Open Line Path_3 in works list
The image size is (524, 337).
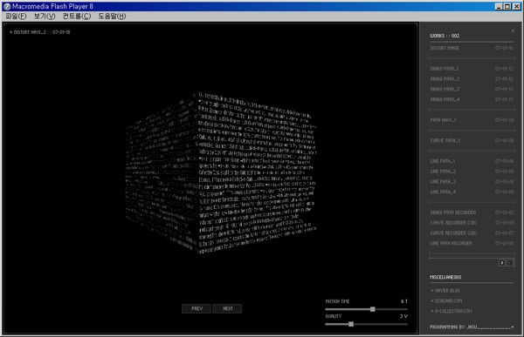pyautogui.click(x=472, y=182)
